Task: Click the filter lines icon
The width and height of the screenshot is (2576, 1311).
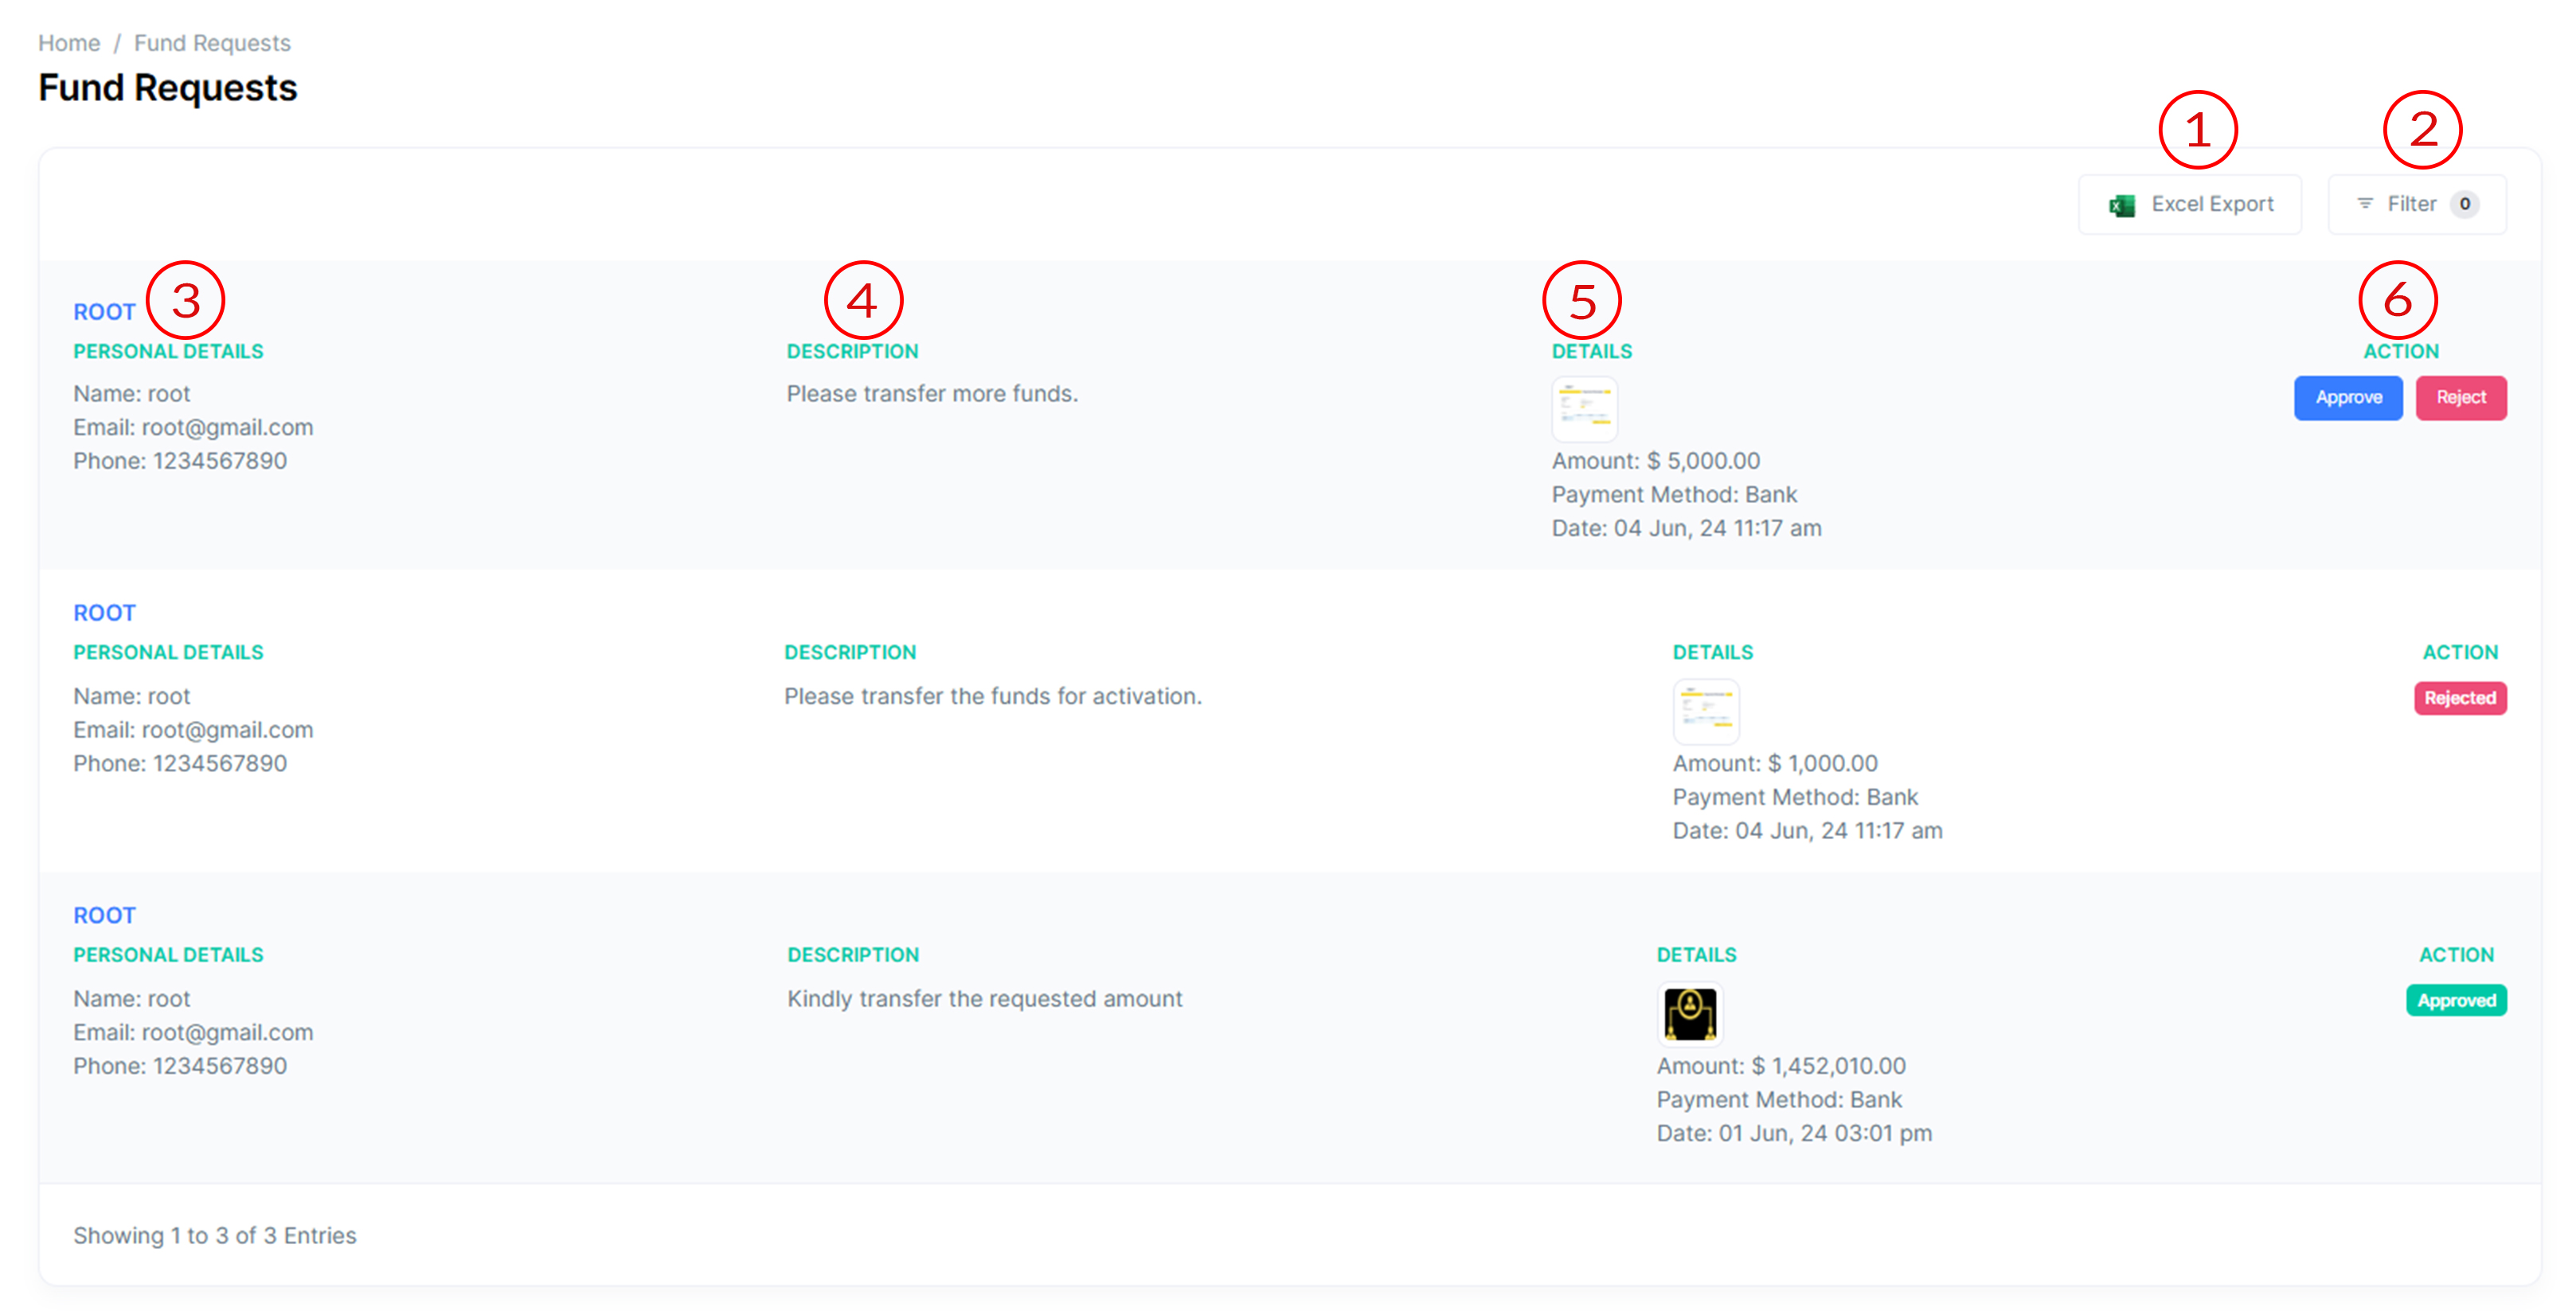Action: pyautogui.click(x=2365, y=204)
